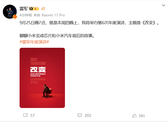Open the repost count 57

(x=33, y=116)
